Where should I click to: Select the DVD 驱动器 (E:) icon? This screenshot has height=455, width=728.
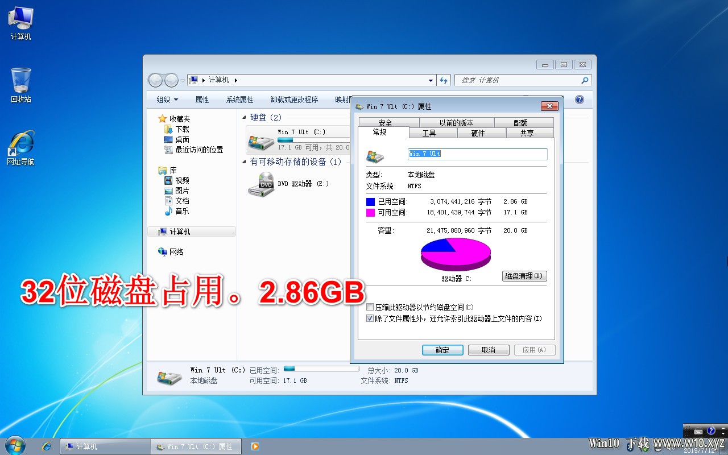261,184
